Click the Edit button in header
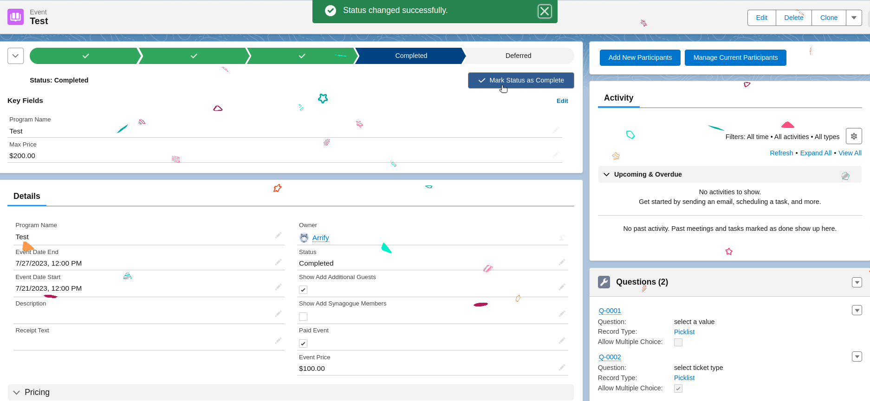The height and width of the screenshot is (401, 870). tap(762, 18)
